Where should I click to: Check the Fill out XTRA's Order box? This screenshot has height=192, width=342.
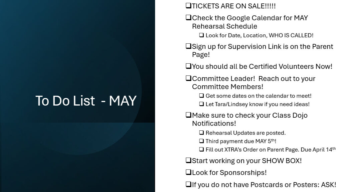click(x=201, y=150)
